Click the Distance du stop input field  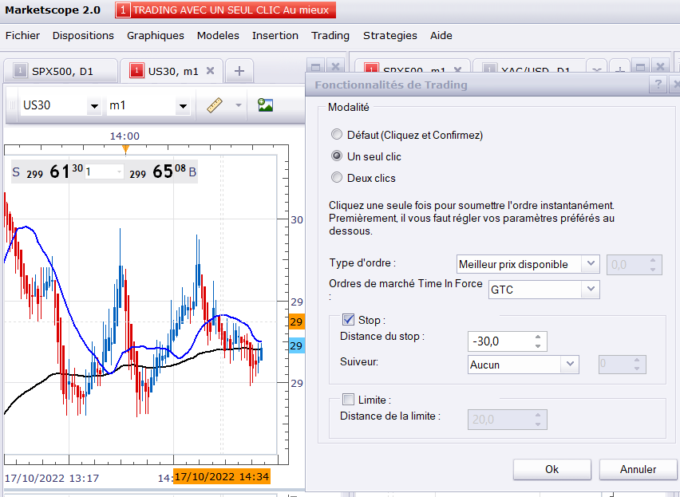click(x=500, y=341)
